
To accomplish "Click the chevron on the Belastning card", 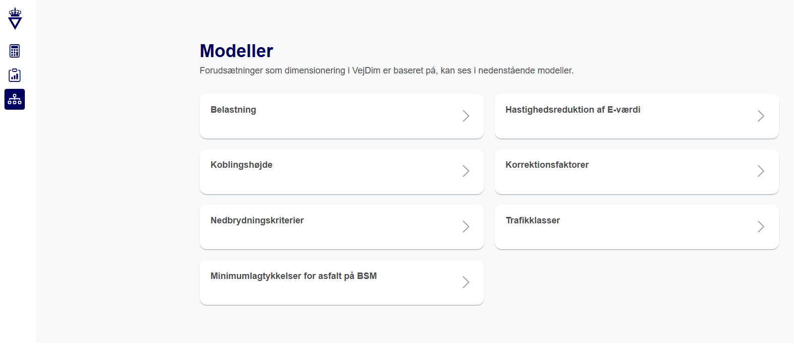I will pyautogui.click(x=466, y=116).
